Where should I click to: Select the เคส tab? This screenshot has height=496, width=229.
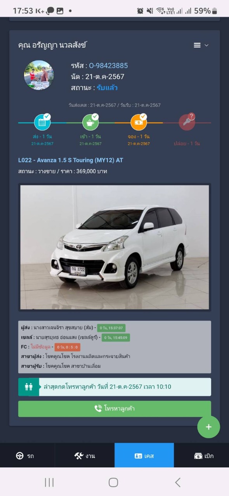tap(144, 456)
